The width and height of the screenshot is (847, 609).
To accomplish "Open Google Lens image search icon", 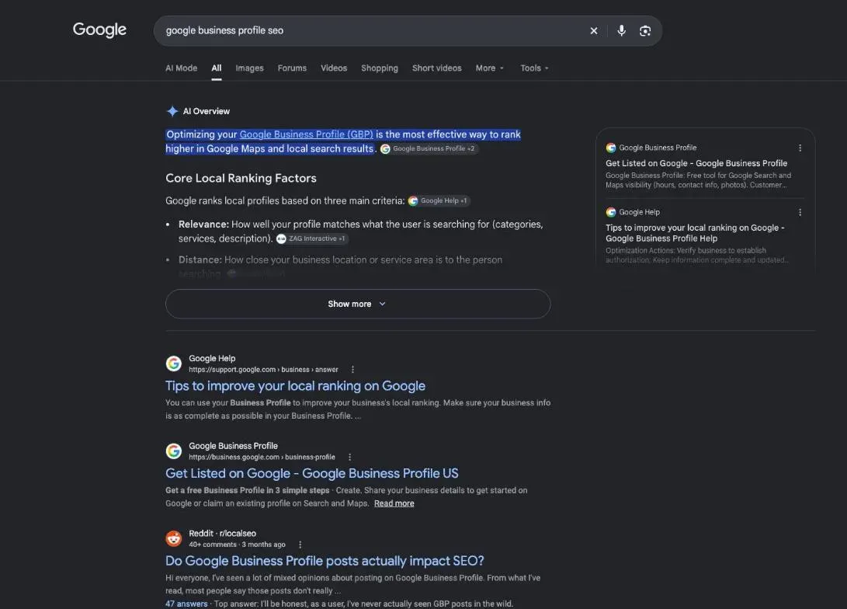I will 645,31.
